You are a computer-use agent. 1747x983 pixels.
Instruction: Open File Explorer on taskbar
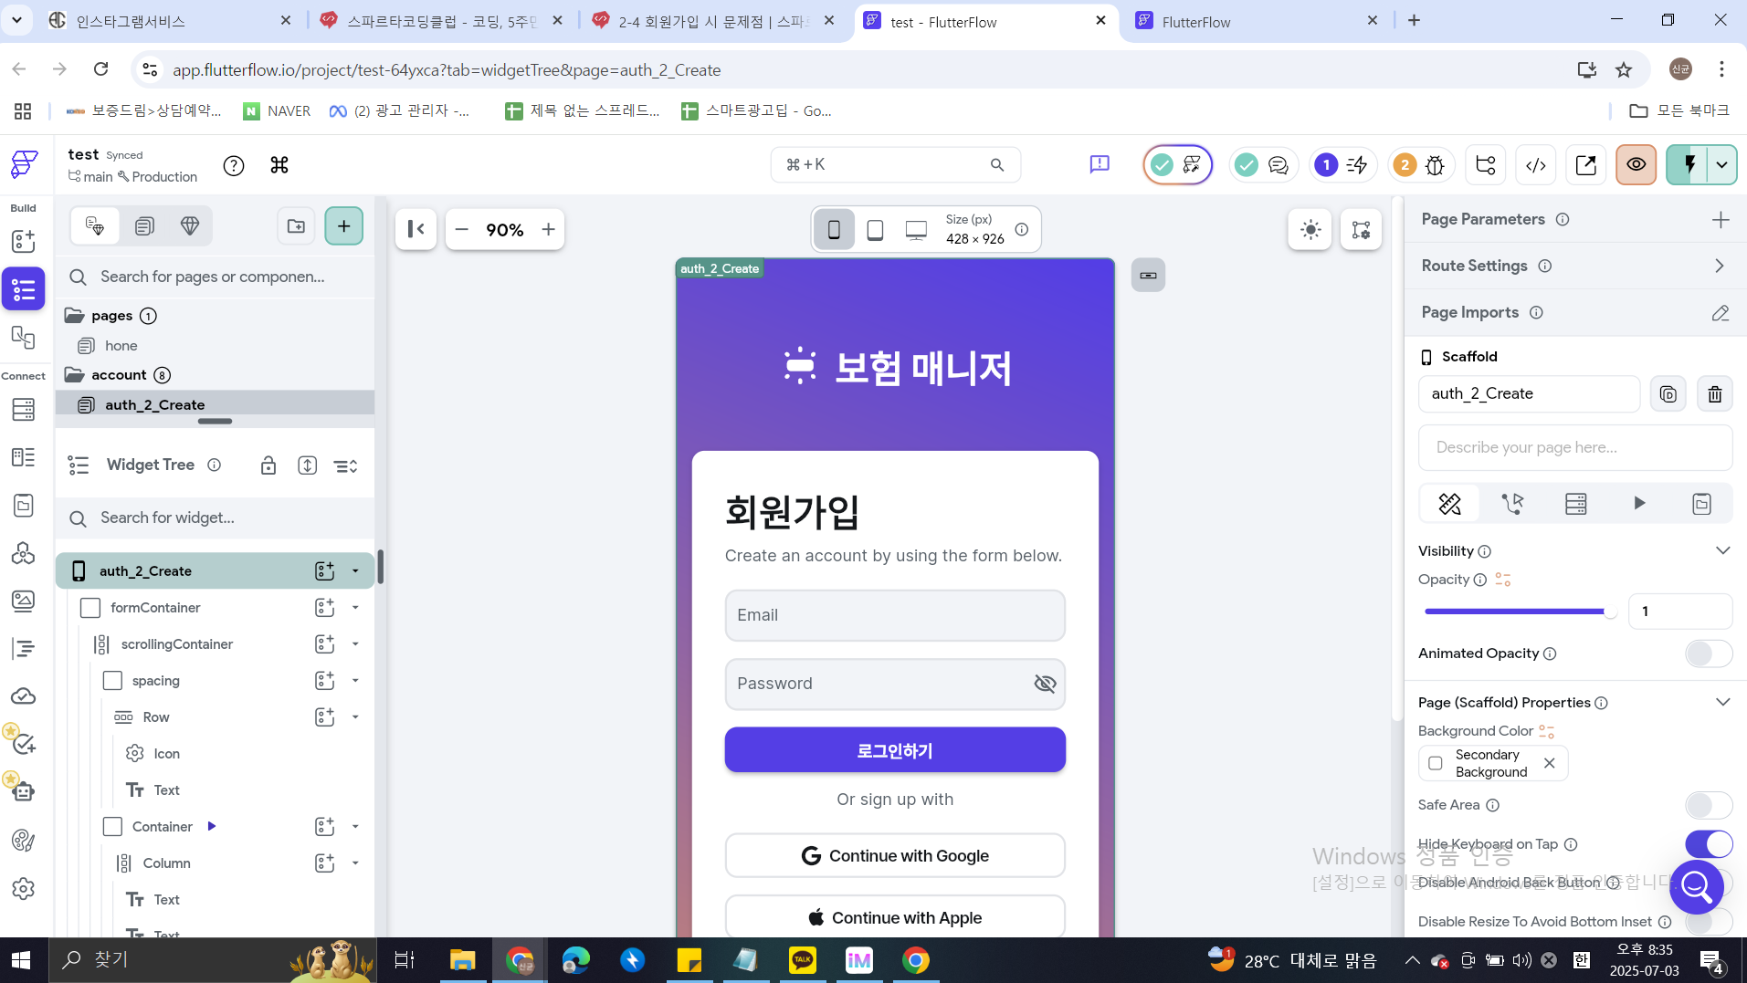point(463,960)
